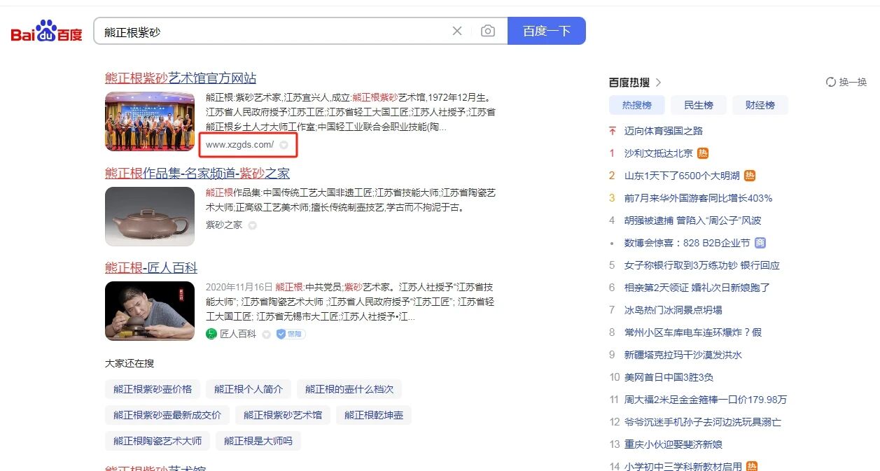
Task: Open hot search 相亲第2天领证 婚礼次日新娘跑了
Action: pos(697,288)
